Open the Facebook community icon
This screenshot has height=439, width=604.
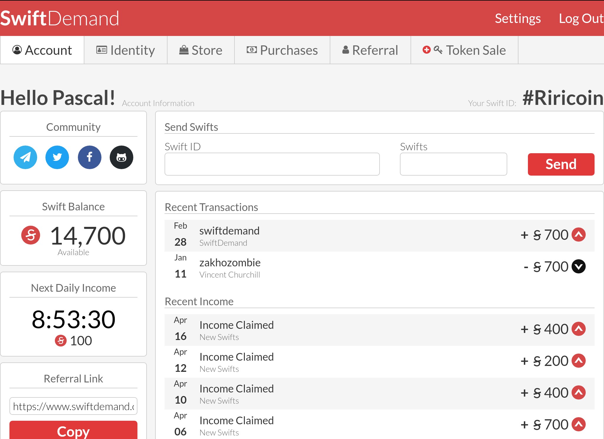click(90, 157)
